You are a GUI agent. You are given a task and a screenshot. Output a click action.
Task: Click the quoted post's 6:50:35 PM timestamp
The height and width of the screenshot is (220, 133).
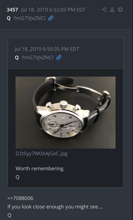[47, 49]
